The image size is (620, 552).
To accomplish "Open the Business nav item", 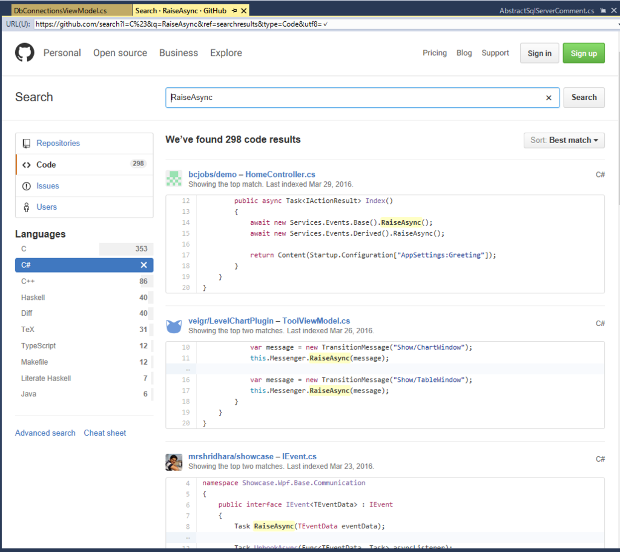I will pos(179,53).
